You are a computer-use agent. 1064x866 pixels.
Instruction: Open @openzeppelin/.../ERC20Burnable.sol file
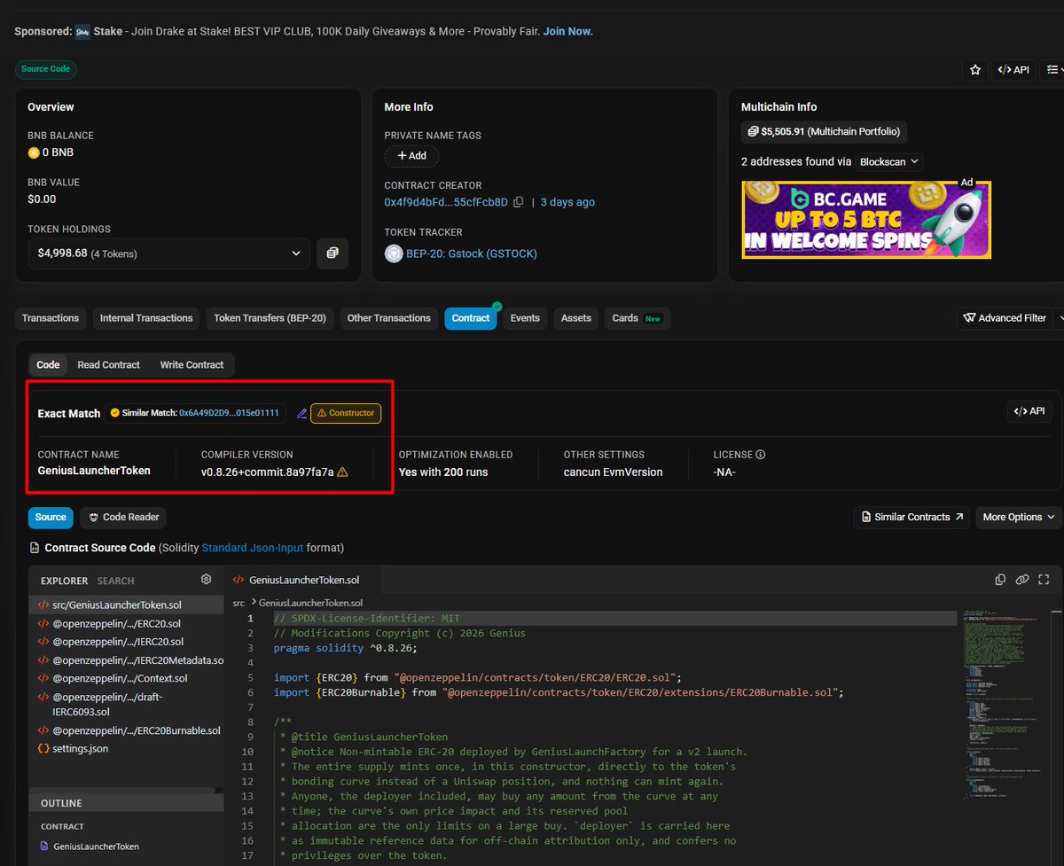(126, 731)
